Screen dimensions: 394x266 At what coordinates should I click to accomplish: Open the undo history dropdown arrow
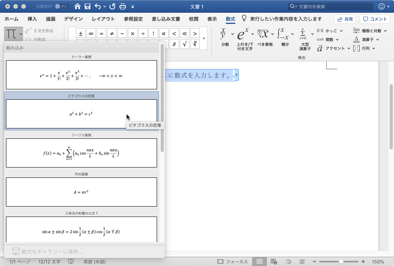tap(105, 7)
